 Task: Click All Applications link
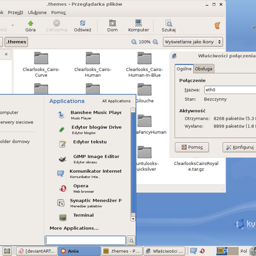[116, 101]
